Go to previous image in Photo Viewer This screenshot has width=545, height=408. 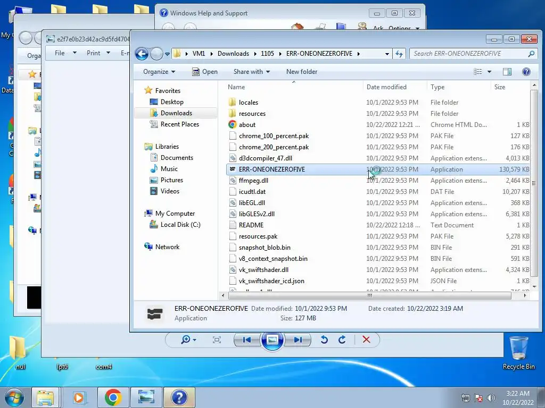247,339
